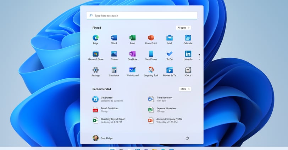Open the Clock app

(x=188, y=71)
